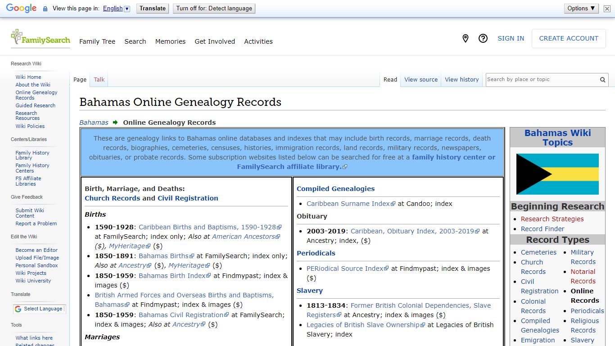Click American Ancestors link
The width and height of the screenshot is (615, 346).
[246, 237]
